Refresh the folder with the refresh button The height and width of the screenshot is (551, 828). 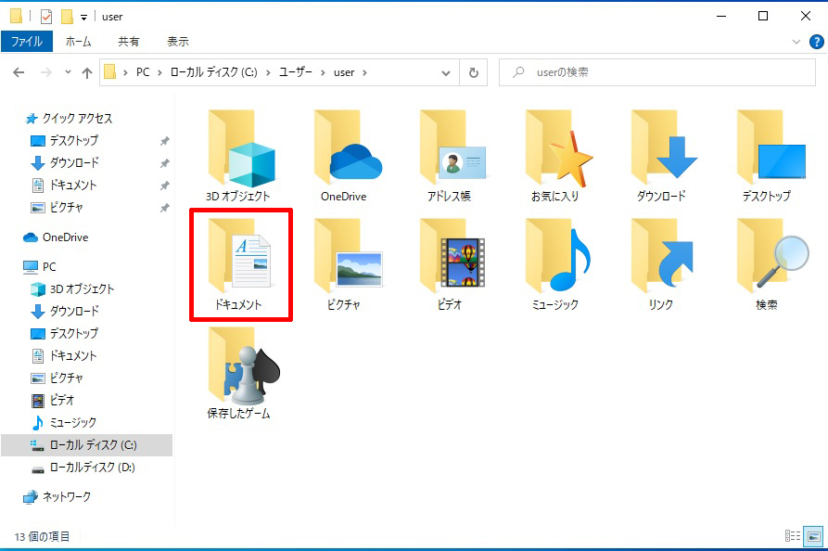point(473,72)
